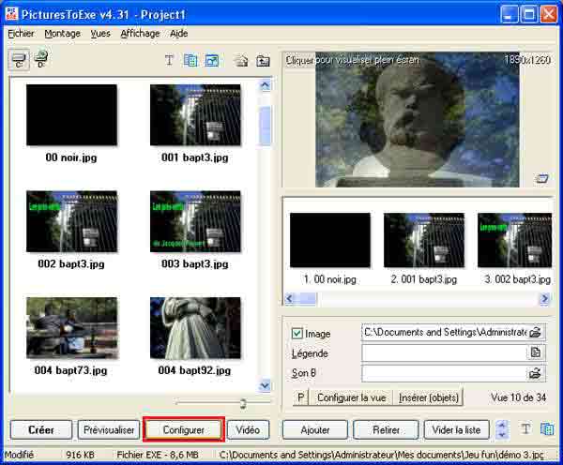Select slide 2. 001 bapt3.jpg
This screenshot has width=563, height=465.
[424, 240]
